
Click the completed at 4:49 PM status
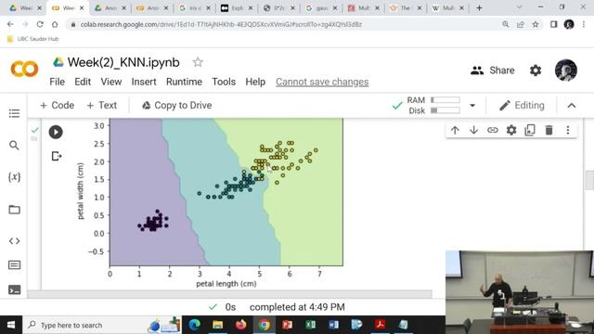pyautogui.click(x=297, y=307)
